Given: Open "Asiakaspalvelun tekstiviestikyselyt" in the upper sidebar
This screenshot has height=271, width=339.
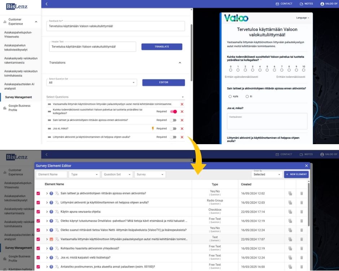Looking at the screenshot, I should (x=16, y=48).
